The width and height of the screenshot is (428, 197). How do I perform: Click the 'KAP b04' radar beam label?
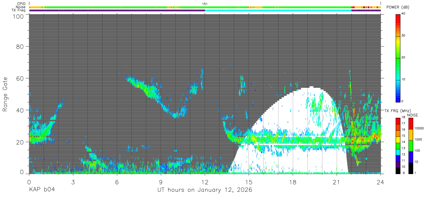41,190
